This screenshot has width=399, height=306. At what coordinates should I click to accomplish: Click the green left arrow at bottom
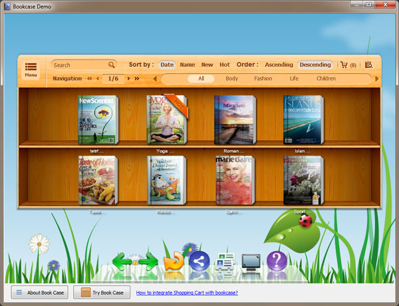pos(122,261)
